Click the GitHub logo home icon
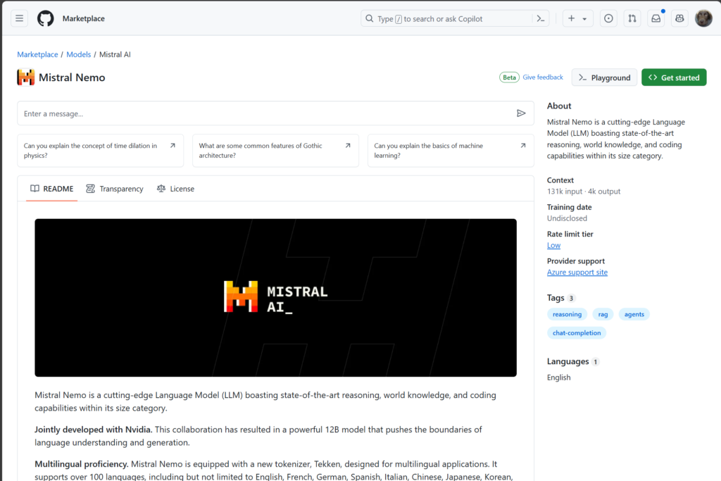 pos(46,18)
